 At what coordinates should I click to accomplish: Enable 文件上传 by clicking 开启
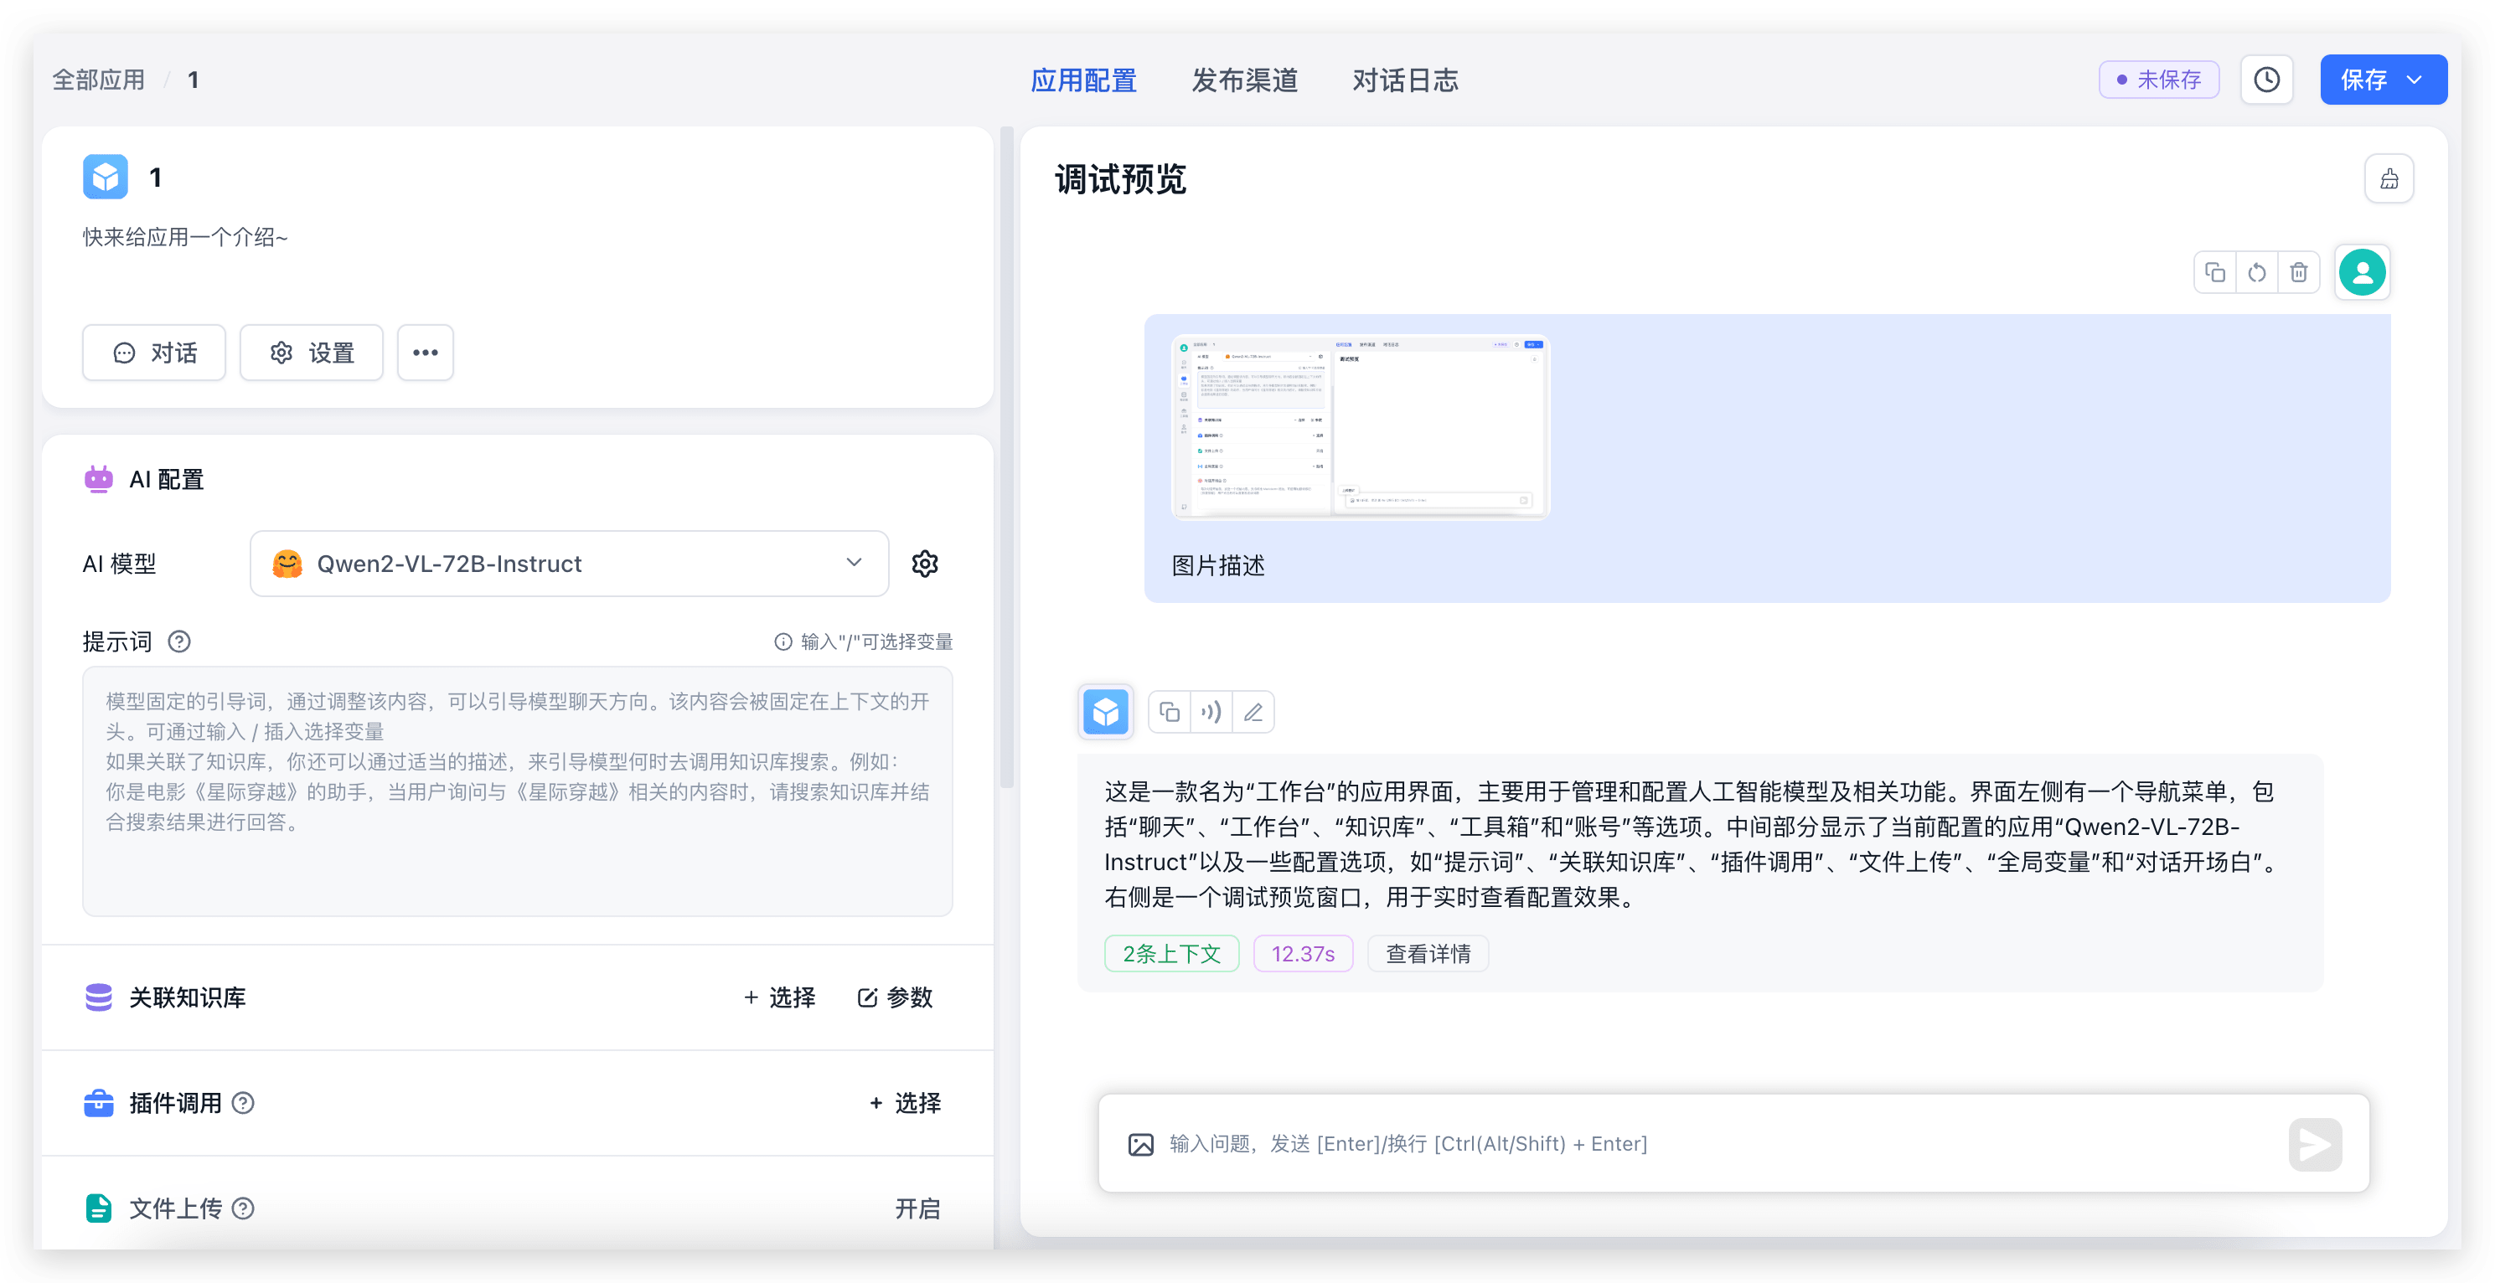(918, 1208)
